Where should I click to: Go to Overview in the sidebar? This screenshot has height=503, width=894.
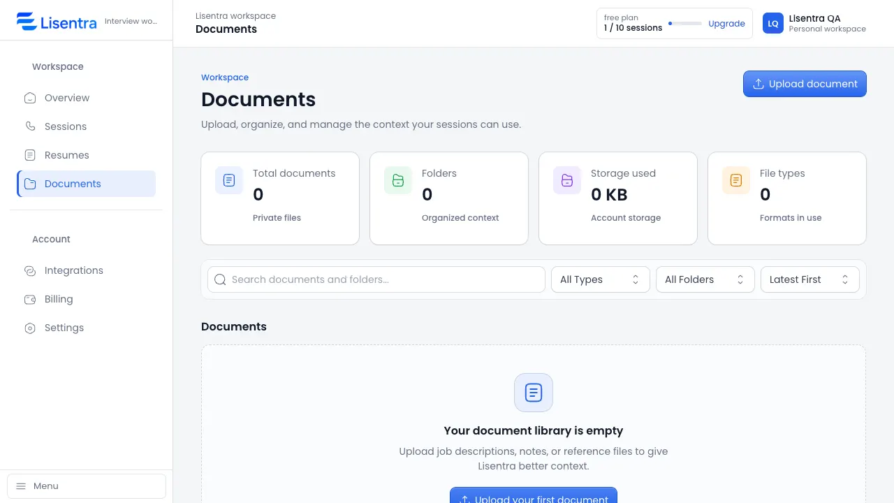(x=87, y=98)
